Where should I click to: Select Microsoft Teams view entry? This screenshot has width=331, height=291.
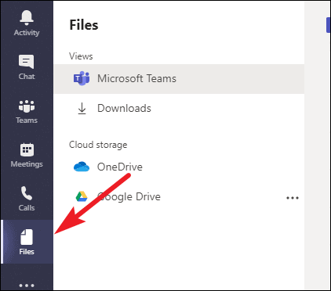179,79
